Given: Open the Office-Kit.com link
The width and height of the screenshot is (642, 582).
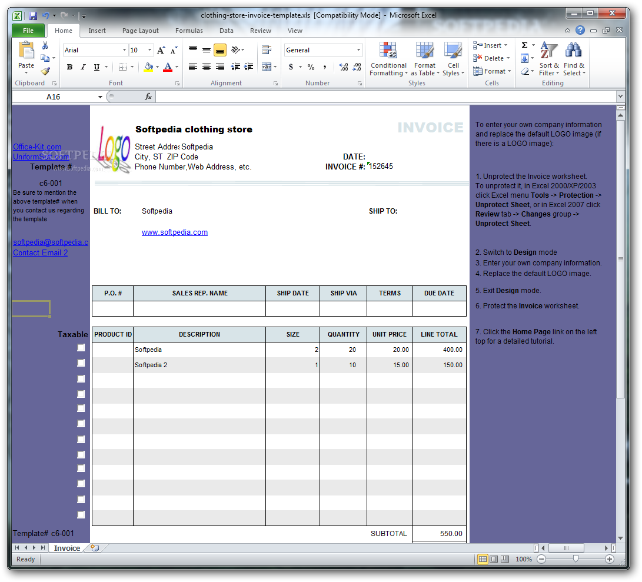Looking at the screenshot, I should (x=37, y=147).
